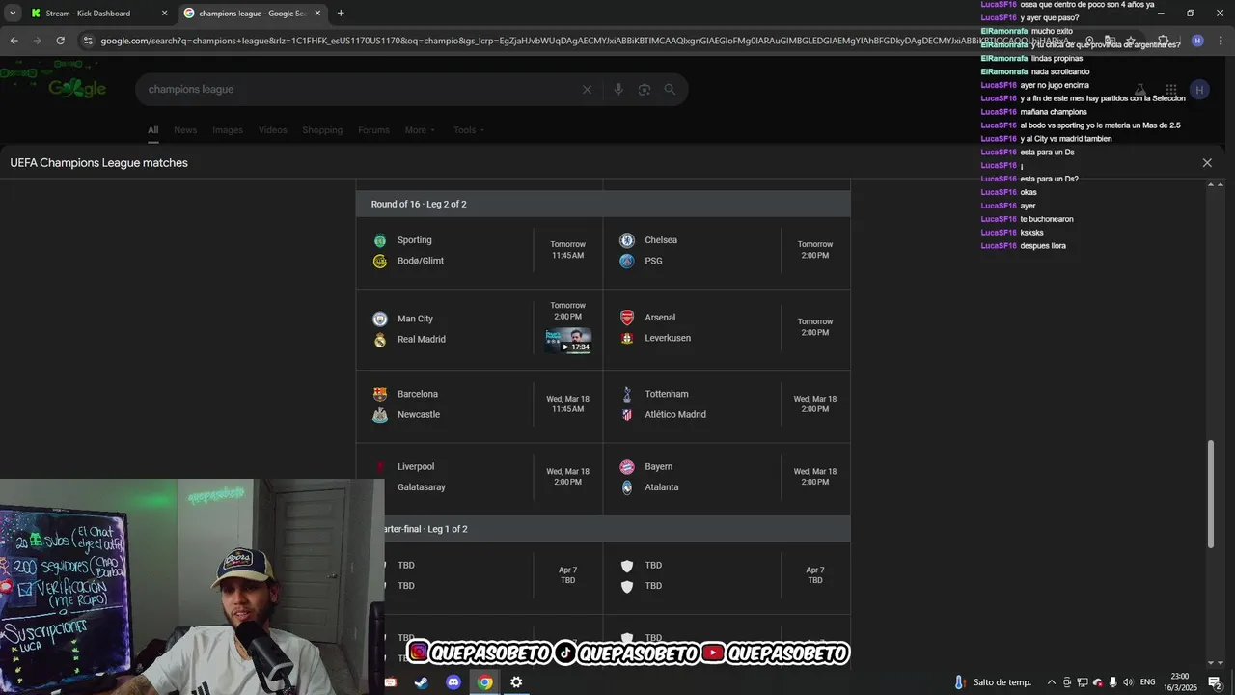Click the Bayern club crest
The image size is (1235, 695).
pyautogui.click(x=627, y=467)
